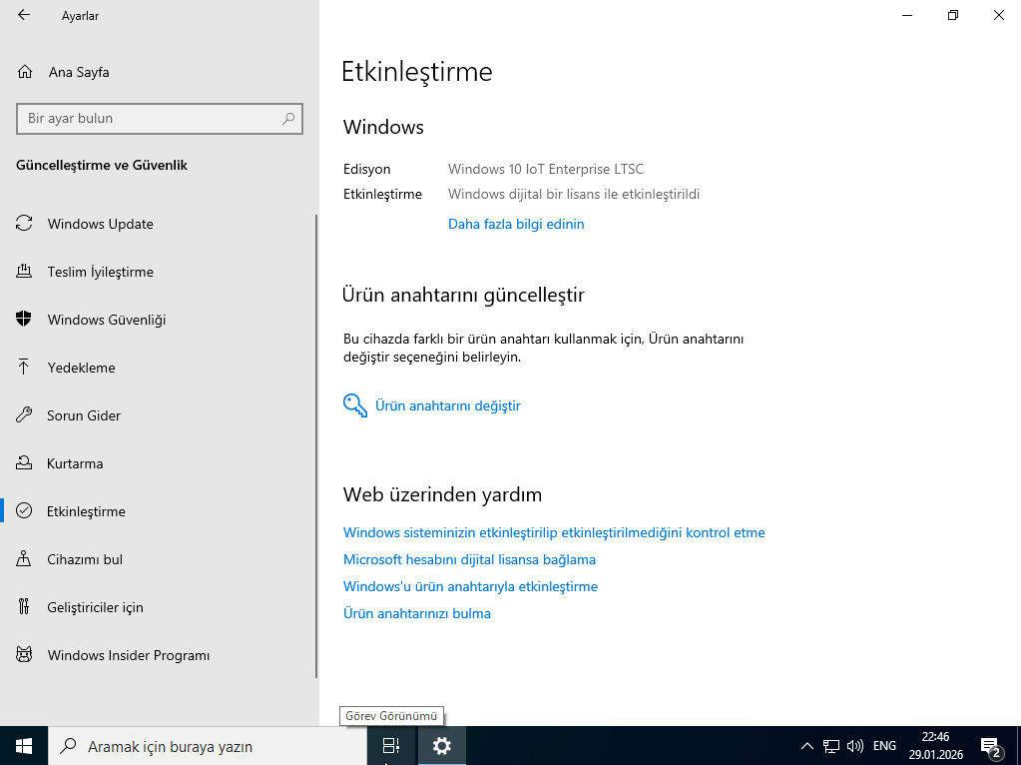Open 'Windows'u ürün anahtarıyla etkinleştirme' link

pyautogui.click(x=470, y=586)
